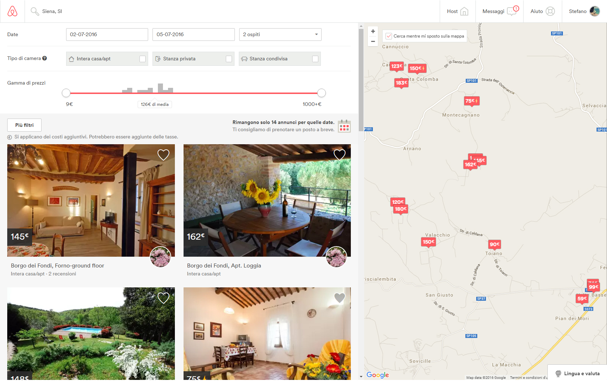Open Stefano's profile avatar
This screenshot has width=607, height=381.
click(x=594, y=11)
